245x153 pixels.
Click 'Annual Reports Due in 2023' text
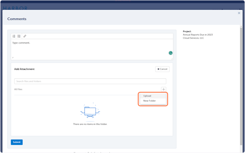(x=198, y=35)
